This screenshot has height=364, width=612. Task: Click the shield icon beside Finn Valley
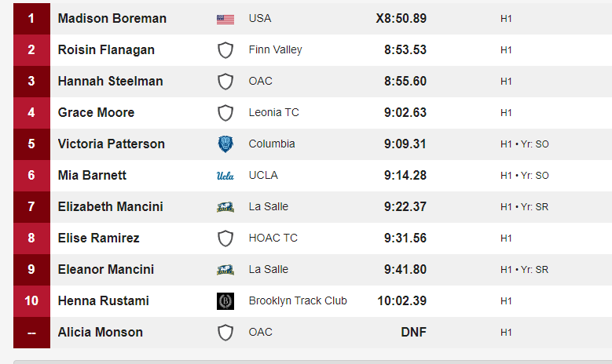point(225,50)
